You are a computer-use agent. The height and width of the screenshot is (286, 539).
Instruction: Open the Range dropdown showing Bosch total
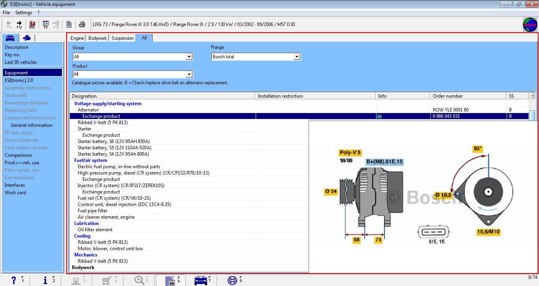pyautogui.click(x=297, y=57)
